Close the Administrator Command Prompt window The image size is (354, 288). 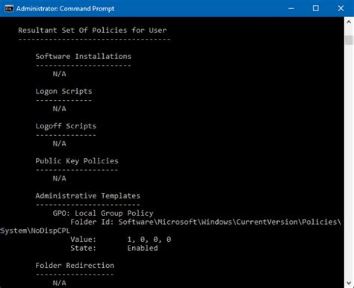(341, 8)
